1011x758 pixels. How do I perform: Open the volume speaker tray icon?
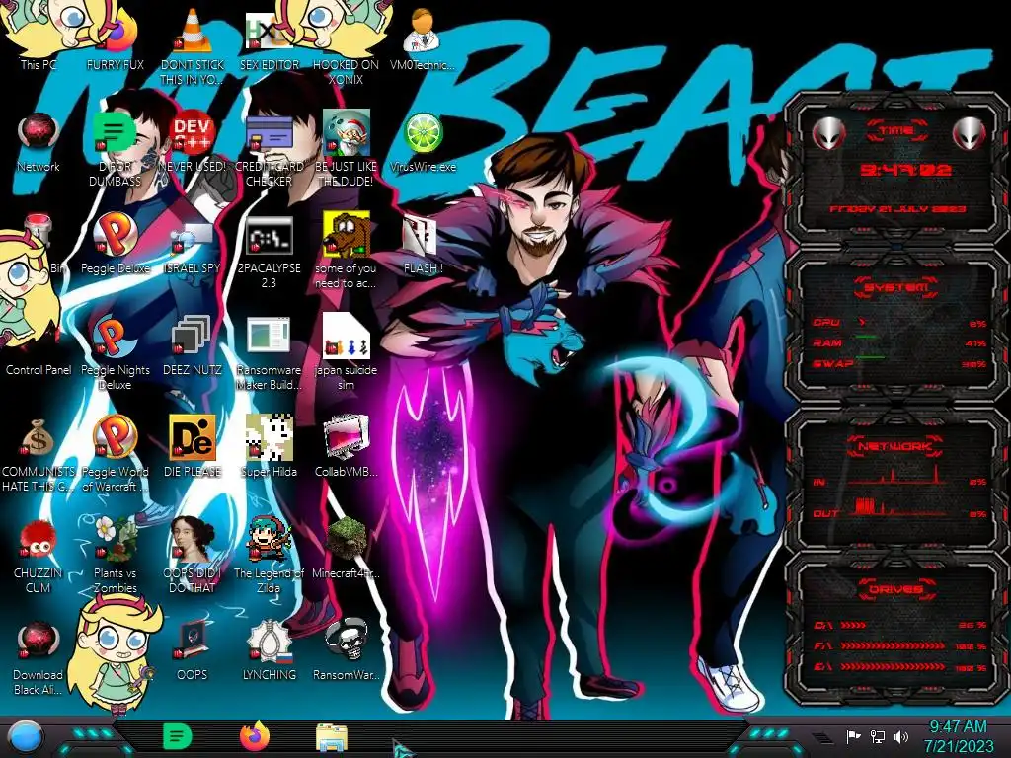point(901,736)
